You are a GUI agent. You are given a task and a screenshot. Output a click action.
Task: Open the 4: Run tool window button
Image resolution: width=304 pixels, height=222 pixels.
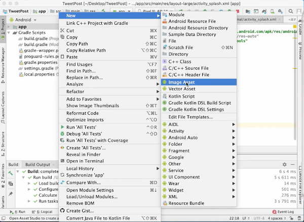18,212
